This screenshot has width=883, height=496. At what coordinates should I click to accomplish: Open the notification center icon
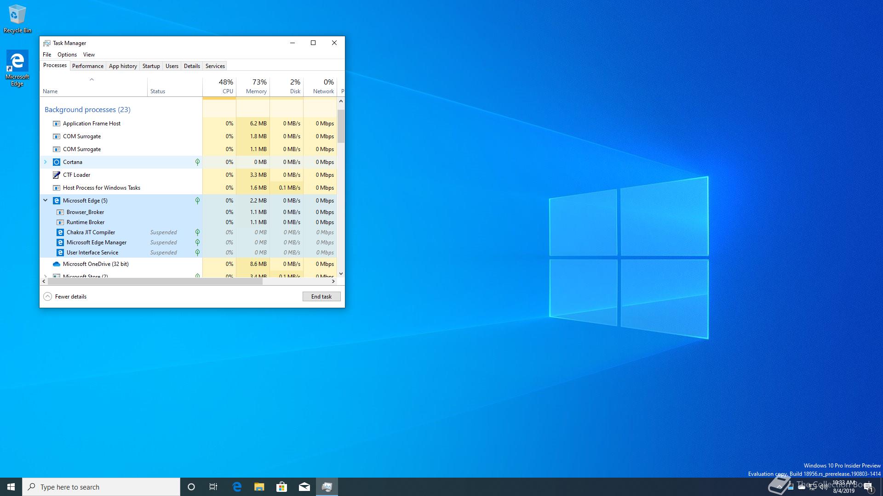868,487
